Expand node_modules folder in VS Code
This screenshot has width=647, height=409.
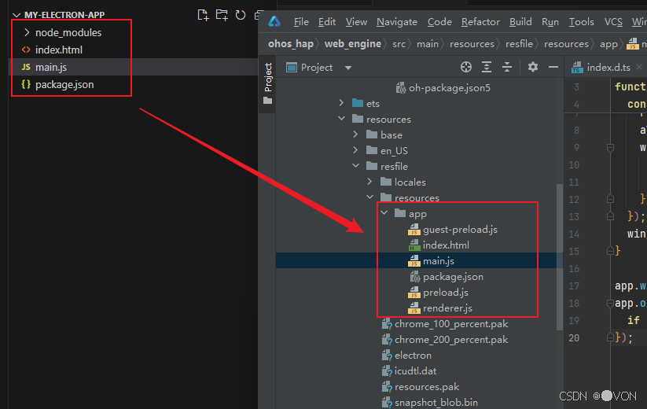tap(27, 32)
